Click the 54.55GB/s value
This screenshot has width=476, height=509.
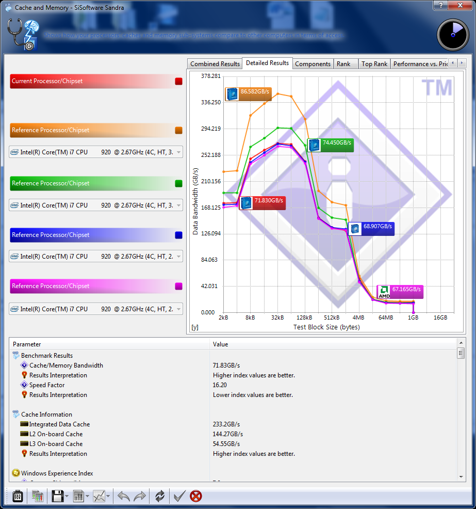pos(226,444)
